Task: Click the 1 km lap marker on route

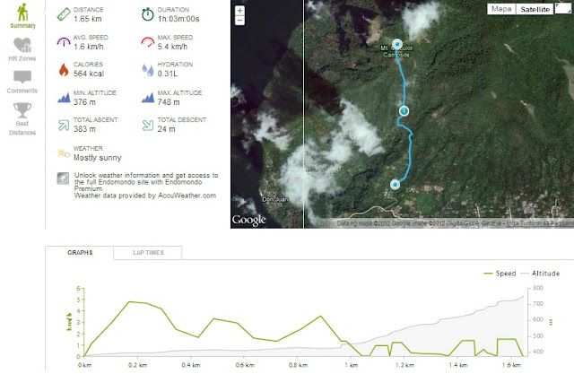Action: tap(404, 110)
